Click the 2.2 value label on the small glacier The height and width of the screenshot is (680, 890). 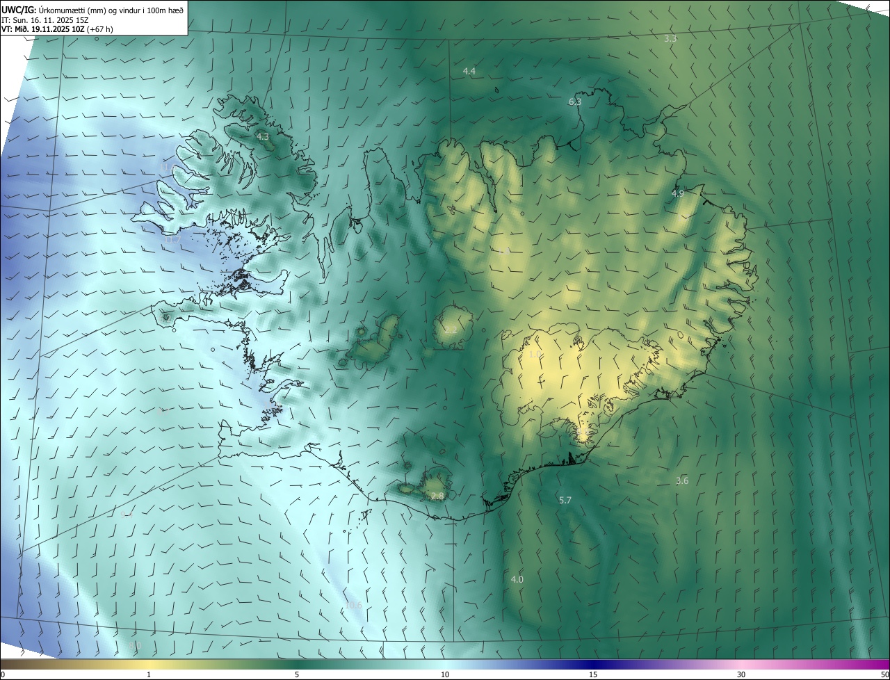(451, 330)
